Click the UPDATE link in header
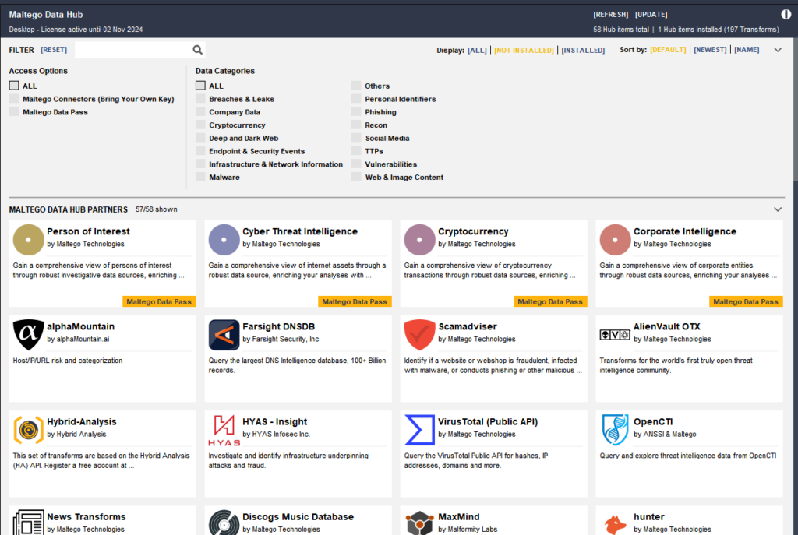The image size is (798, 535). point(651,14)
